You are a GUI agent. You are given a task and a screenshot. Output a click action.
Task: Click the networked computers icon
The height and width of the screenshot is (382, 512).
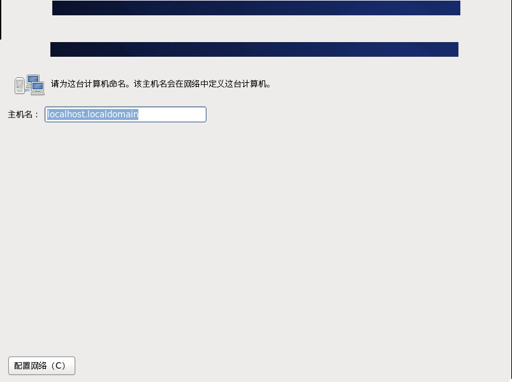29,85
